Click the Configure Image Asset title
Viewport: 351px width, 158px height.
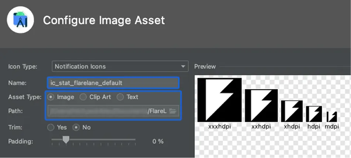coord(104,20)
